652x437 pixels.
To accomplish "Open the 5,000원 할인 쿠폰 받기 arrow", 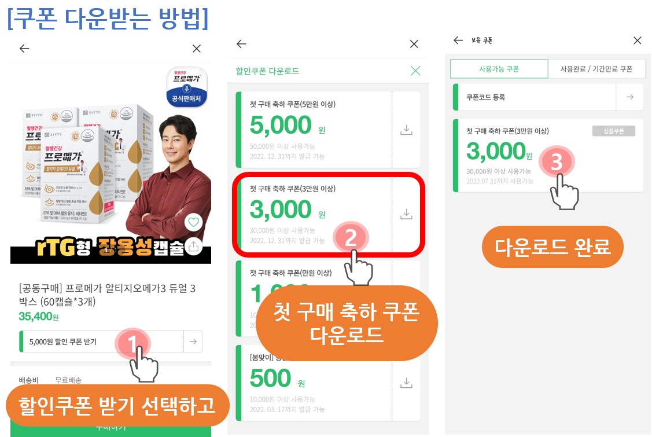I will pos(193,341).
